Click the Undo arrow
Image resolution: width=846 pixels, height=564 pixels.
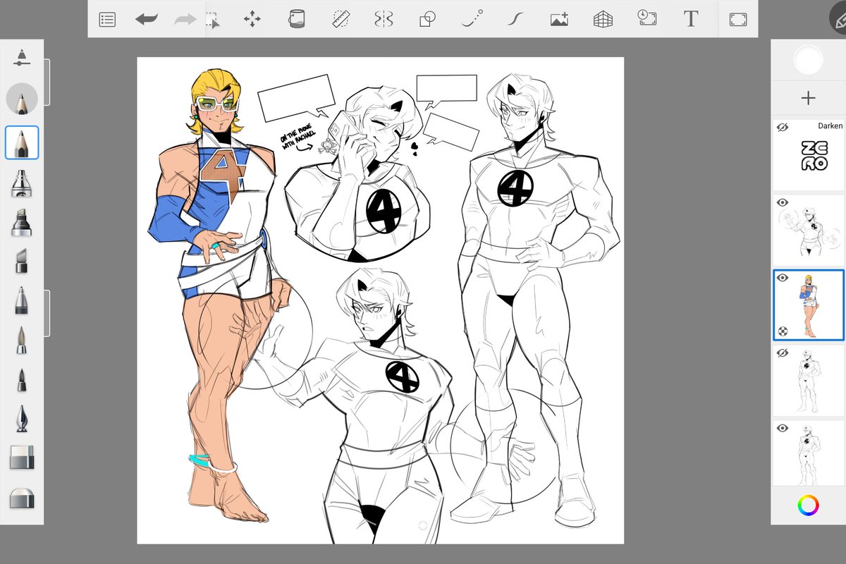point(147,20)
